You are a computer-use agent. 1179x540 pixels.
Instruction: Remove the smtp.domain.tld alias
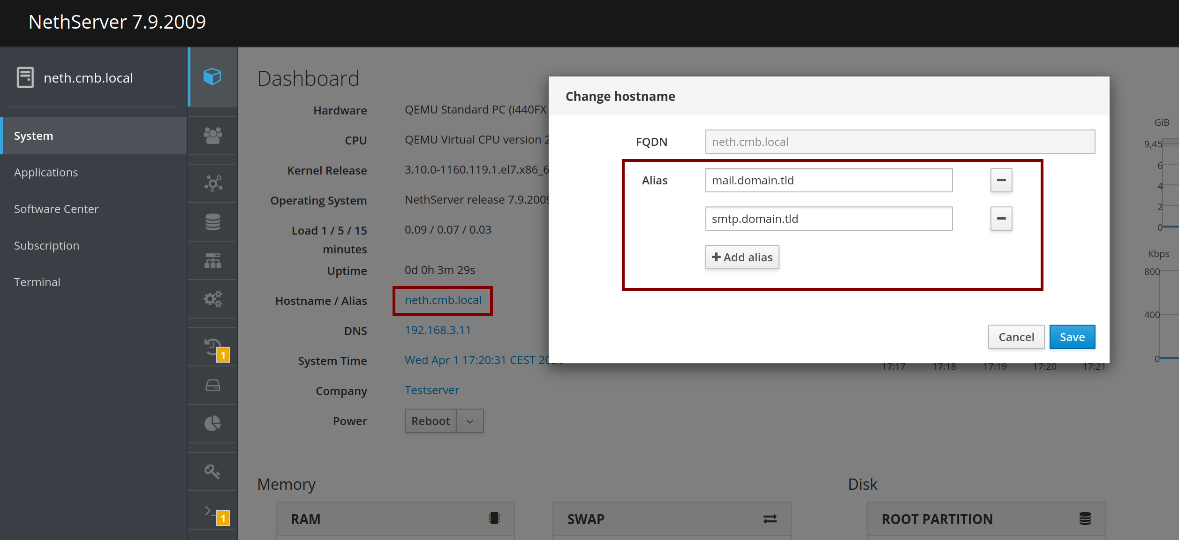(1001, 219)
